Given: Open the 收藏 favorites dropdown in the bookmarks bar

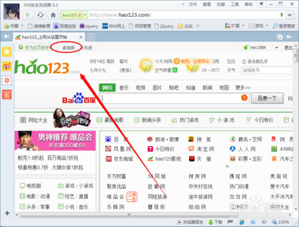Looking at the screenshot, I should tap(14, 26).
